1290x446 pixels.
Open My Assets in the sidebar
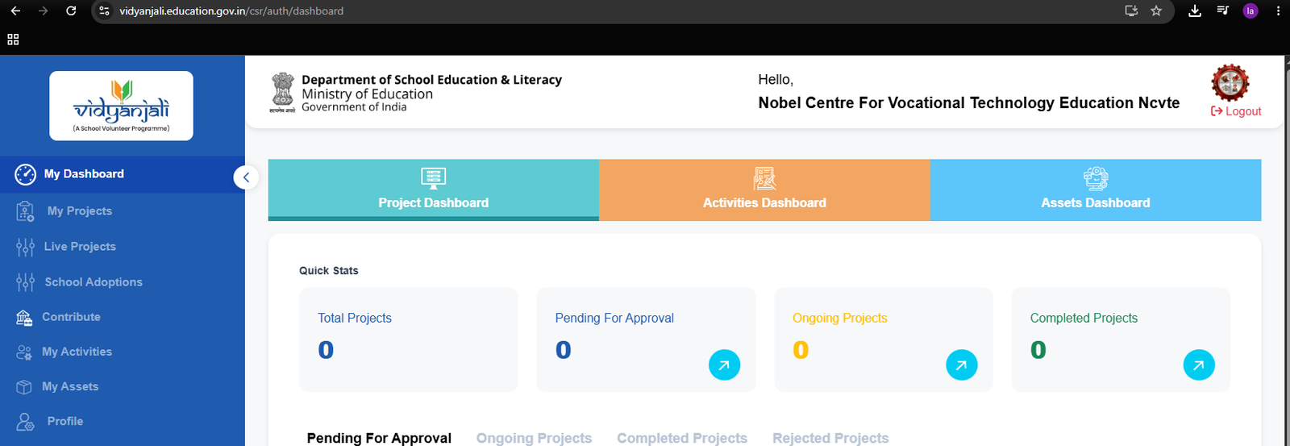click(123, 386)
